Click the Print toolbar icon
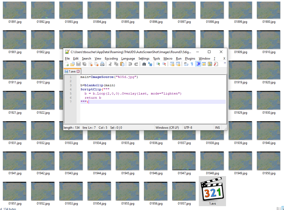 pos(102,64)
